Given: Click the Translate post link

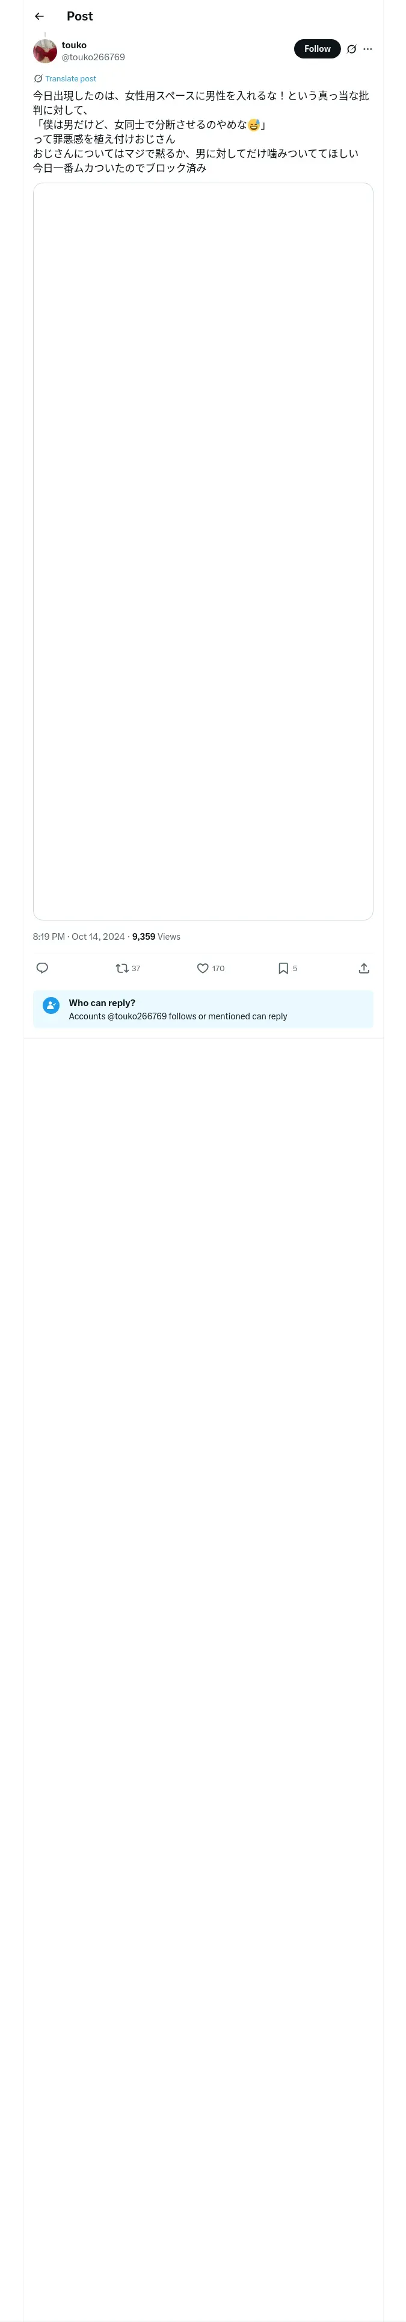Looking at the screenshot, I should coord(70,78).
